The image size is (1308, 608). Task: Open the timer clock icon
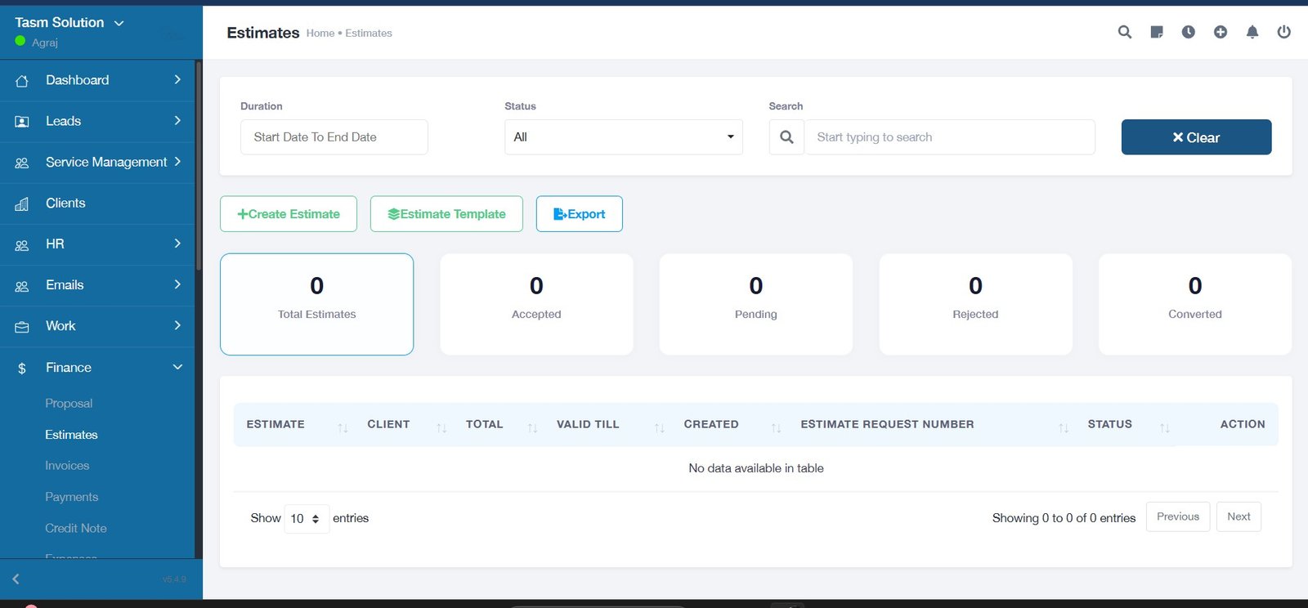1189,32
